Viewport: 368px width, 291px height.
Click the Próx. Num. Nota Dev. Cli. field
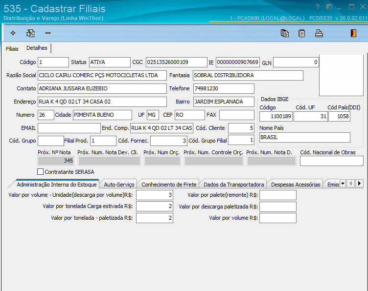(x=109, y=161)
